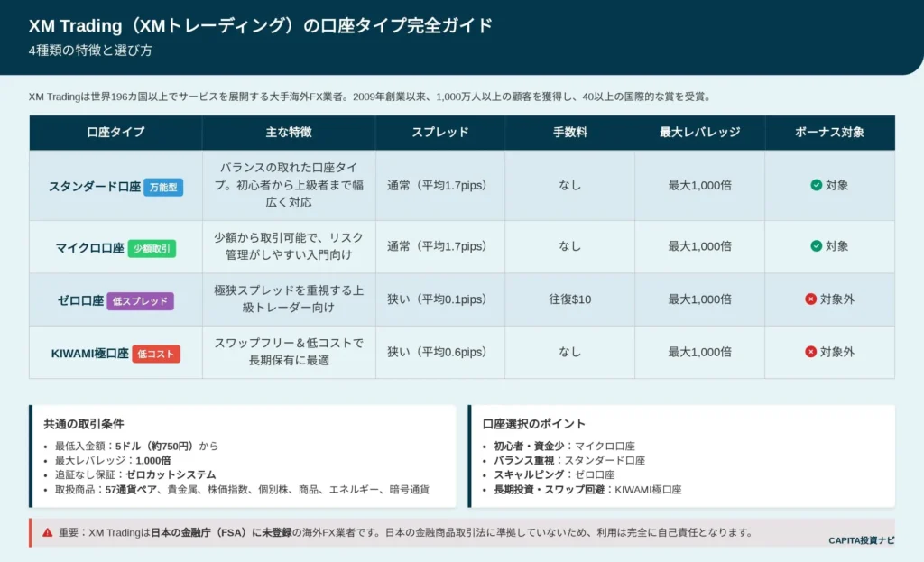The image size is (924, 562).
Task: Click description バランスの取れた口座タイプ
Action: click(x=289, y=185)
